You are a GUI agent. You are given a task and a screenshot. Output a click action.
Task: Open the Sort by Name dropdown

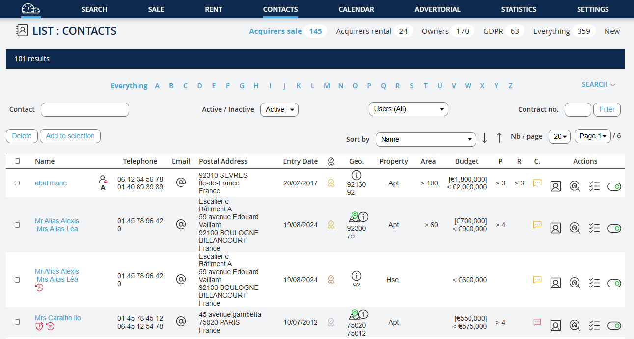[x=425, y=139]
